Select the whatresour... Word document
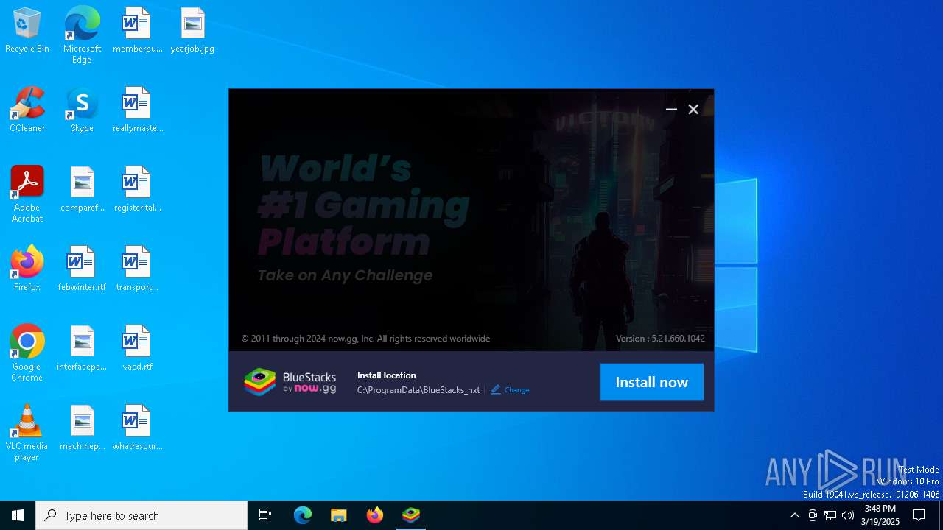 tap(137, 428)
